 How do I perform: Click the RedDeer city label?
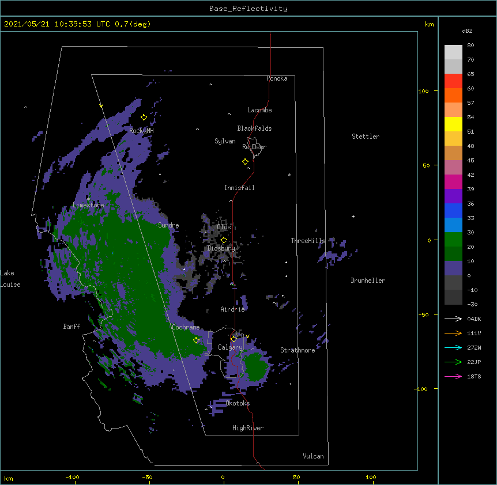[x=254, y=147]
